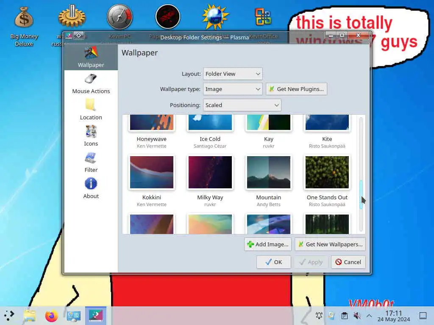Open the system settings taskbar icon
Viewport: 434px width, 325px height.
(x=73, y=316)
